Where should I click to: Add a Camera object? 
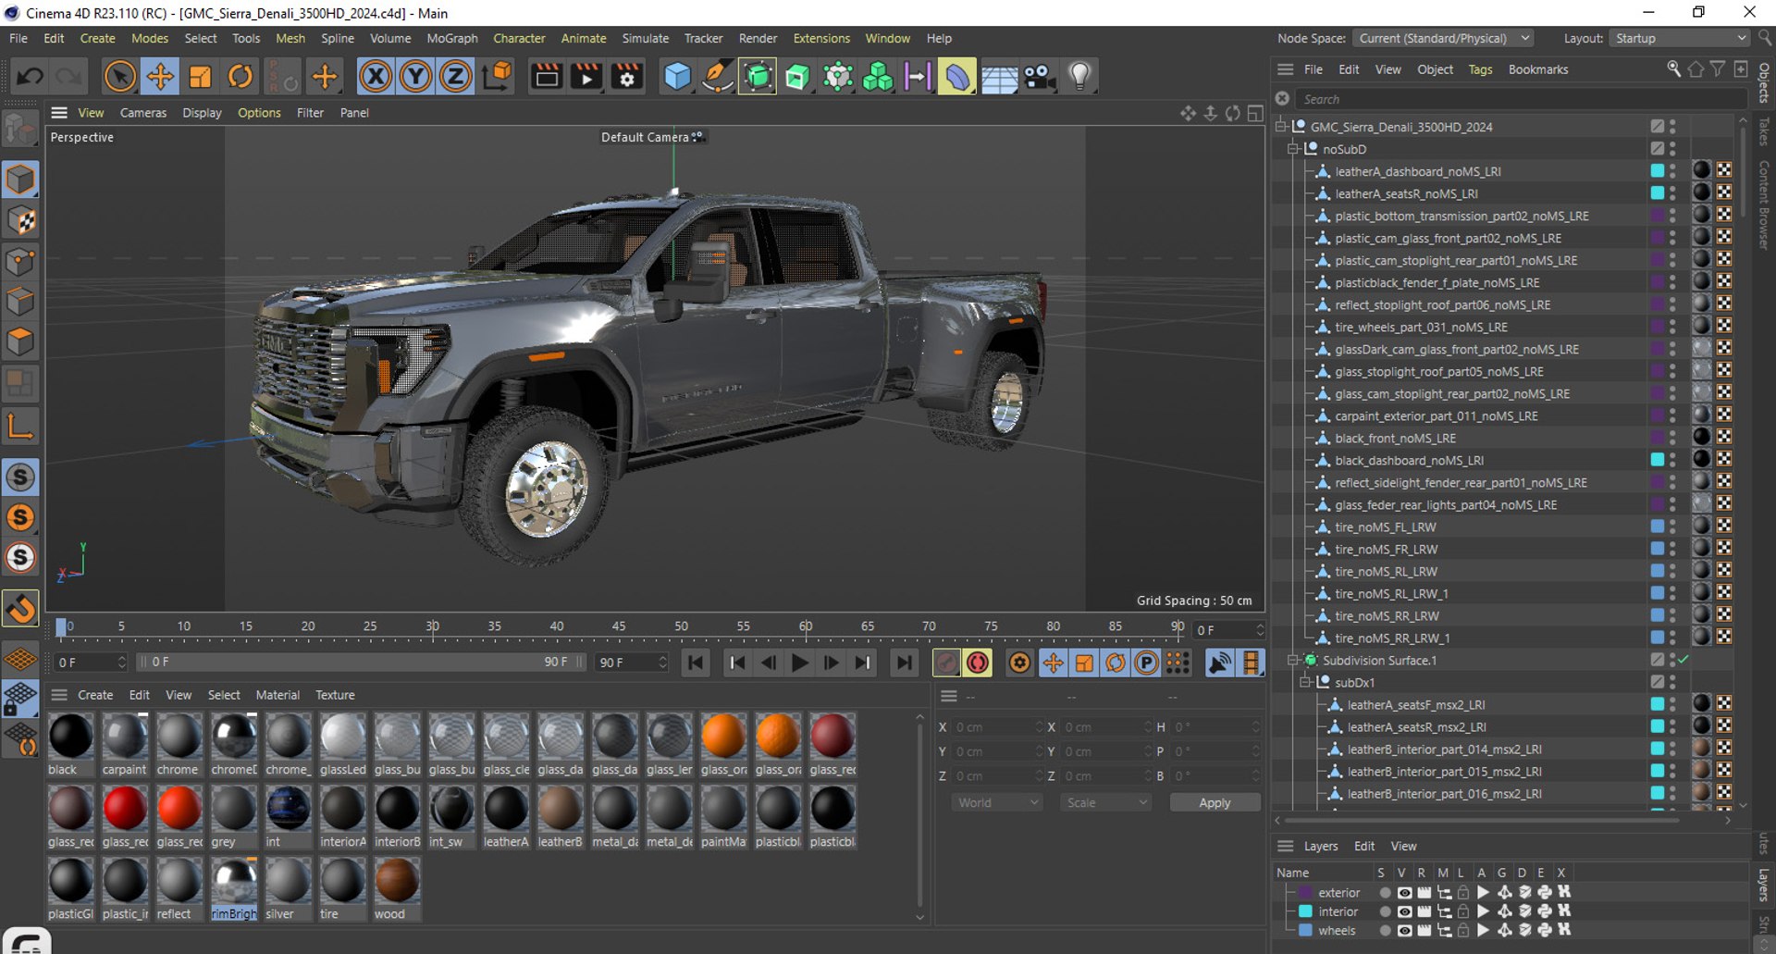click(x=1040, y=76)
